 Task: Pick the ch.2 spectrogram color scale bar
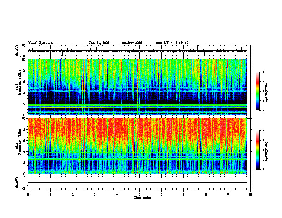(x=257, y=150)
